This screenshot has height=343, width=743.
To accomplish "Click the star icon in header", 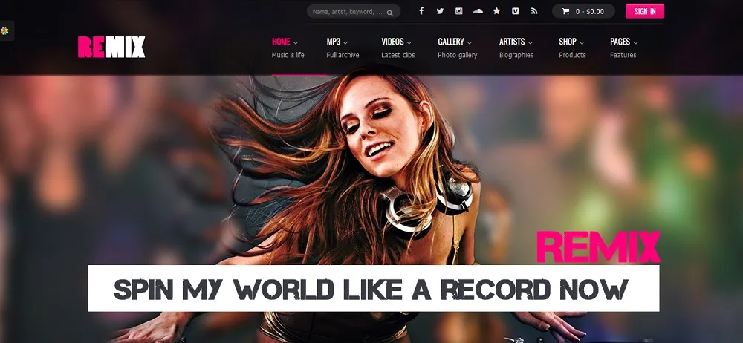I will click(496, 11).
